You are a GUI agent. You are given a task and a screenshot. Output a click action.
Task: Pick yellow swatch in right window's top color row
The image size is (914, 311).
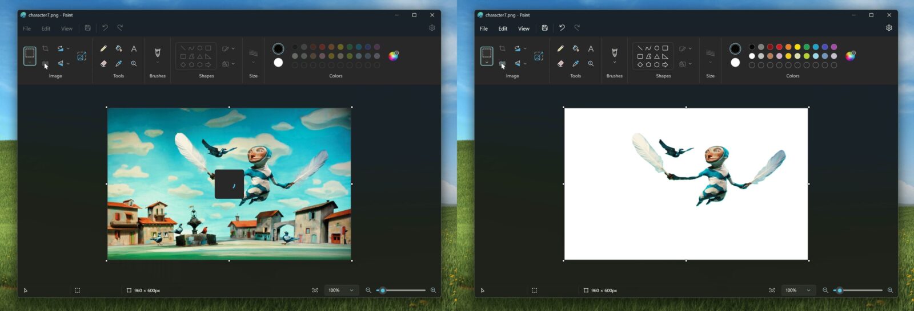pyautogui.click(x=797, y=47)
